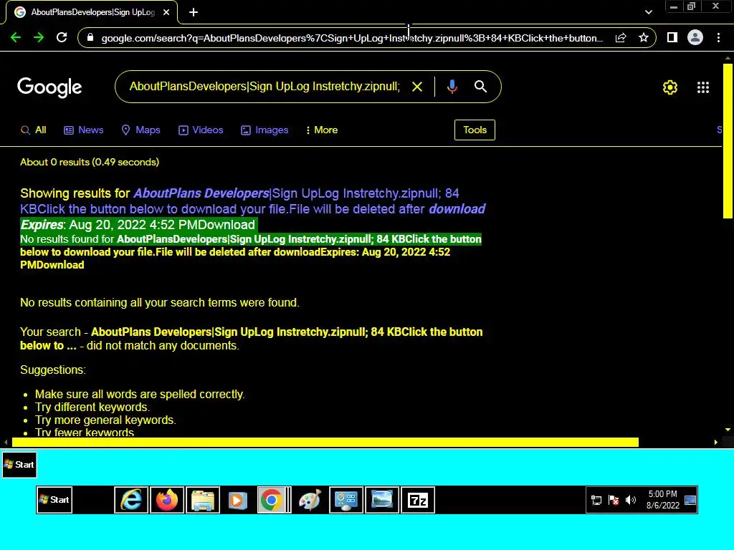Open the Action Center flag tray icon

(614, 501)
